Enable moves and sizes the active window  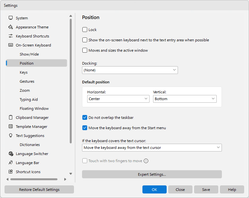tap(85, 50)
